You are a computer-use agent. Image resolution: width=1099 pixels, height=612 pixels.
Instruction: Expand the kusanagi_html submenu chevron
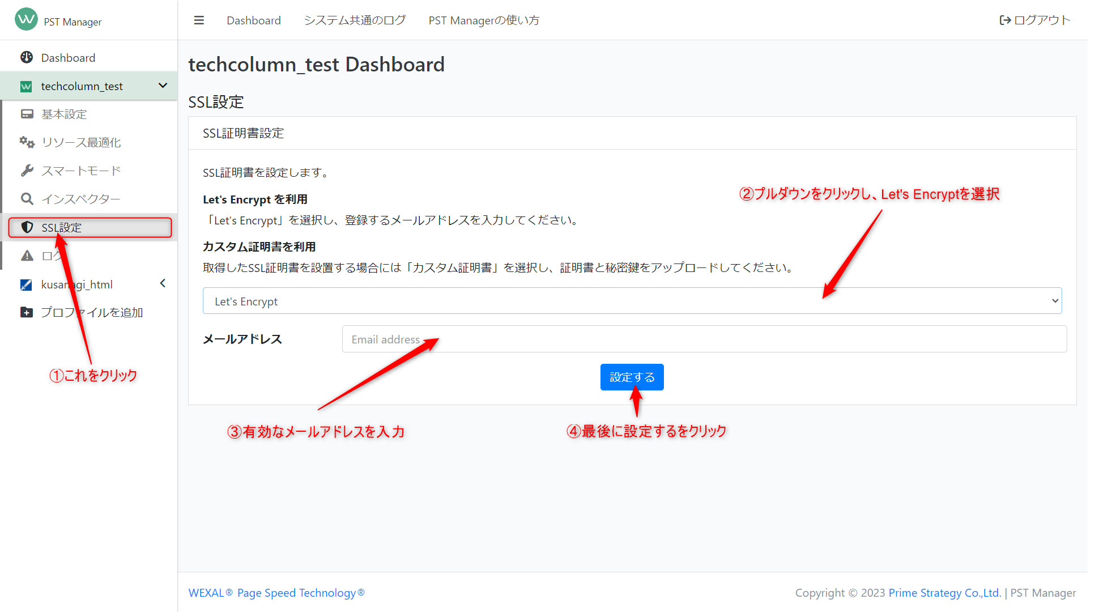point(163,283)
